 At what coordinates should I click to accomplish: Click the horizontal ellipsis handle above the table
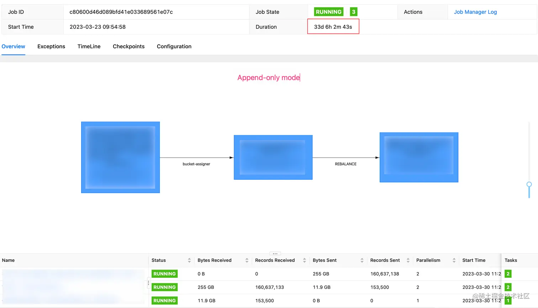275,254
